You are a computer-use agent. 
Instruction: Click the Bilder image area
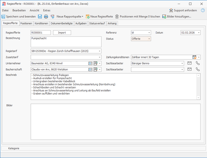coord(116,122)
